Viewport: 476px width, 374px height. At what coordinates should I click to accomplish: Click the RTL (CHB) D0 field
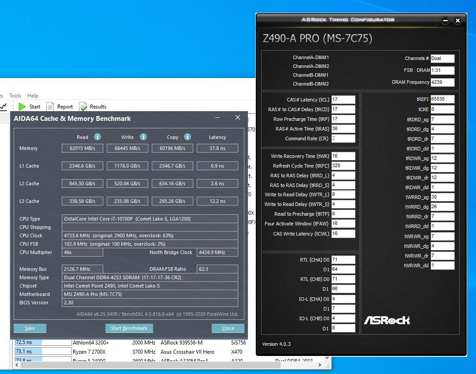pyautogui.click(x=343, y=279)
